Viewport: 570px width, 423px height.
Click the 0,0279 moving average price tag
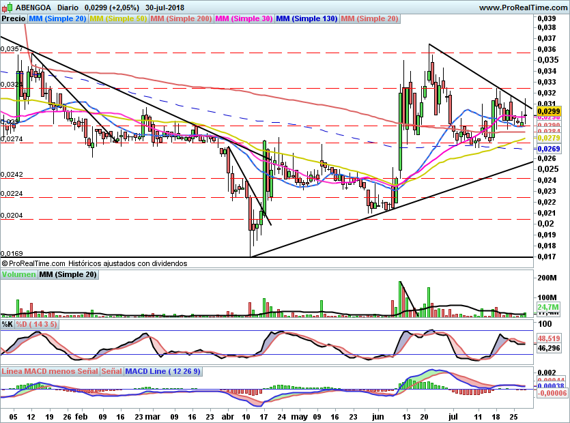[x=549, y=138]
